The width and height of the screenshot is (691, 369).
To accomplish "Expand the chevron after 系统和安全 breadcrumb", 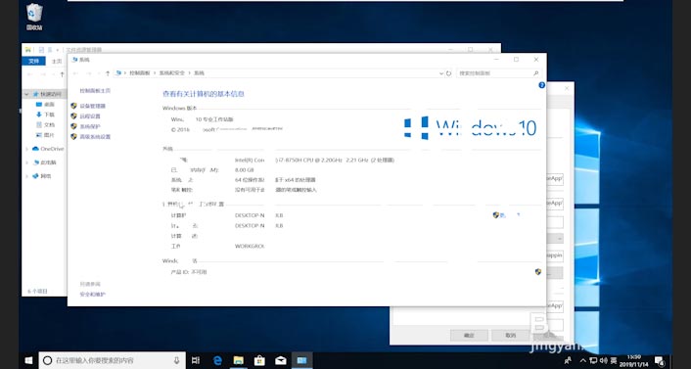I will [190, 73].
